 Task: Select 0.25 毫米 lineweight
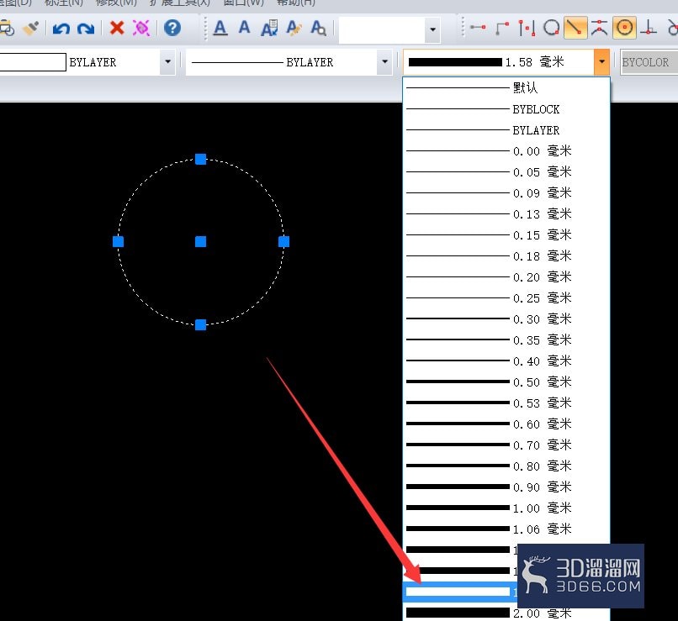pos(506,298)
